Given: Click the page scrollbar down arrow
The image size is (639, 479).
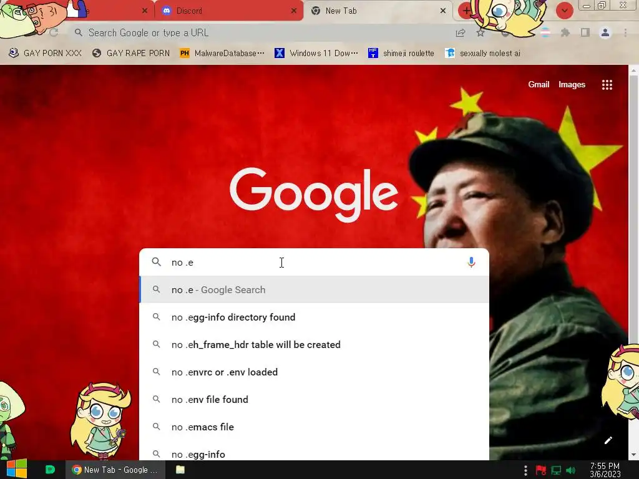Looking at the screenshot, I should click(x=633, y=455).
